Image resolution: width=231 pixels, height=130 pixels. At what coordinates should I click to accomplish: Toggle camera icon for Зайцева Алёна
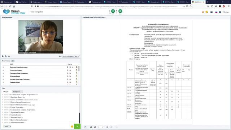(x=70, y=82)
